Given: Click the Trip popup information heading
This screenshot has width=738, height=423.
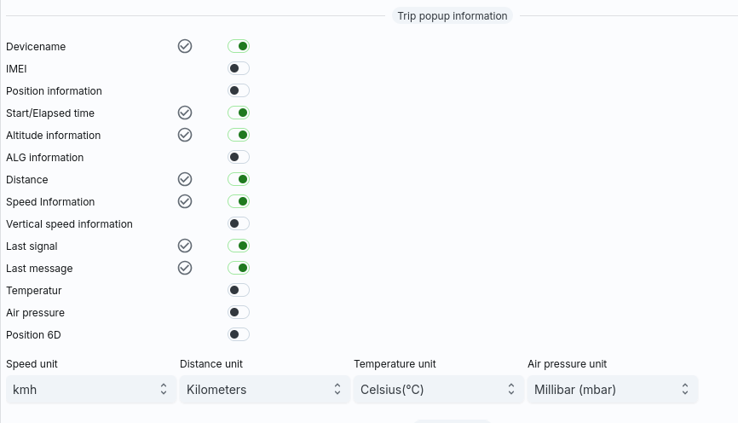Looking at the screenshot, I should point(453,15).
